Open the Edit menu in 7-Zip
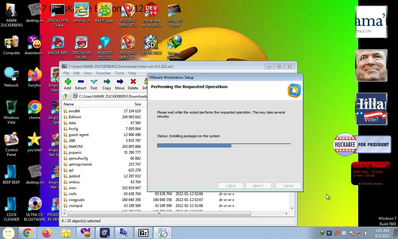The height and width of the screenshot is (239, 398). [x=76, y=73]
